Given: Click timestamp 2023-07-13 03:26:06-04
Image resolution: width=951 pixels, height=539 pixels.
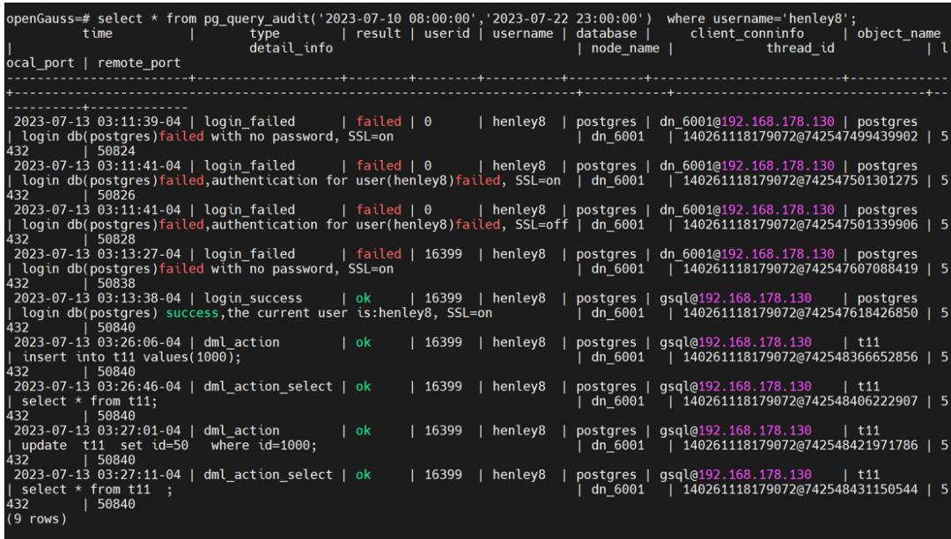Looking at the screenshot, I should (x=98, y=342).
